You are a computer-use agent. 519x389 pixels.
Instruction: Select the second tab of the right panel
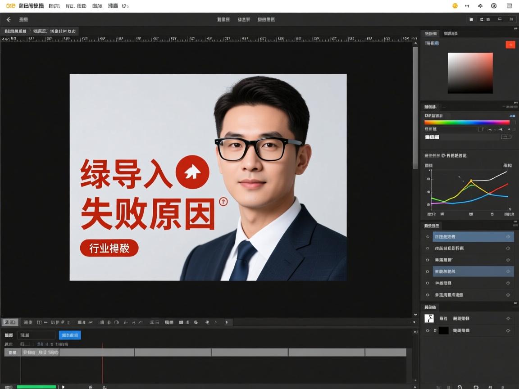point(451,33)
